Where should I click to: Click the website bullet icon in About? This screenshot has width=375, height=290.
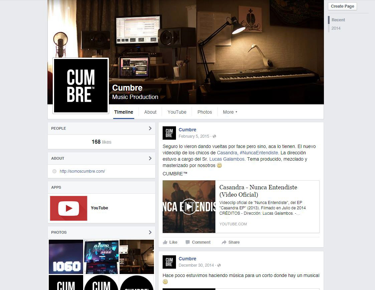coord(54,171)
